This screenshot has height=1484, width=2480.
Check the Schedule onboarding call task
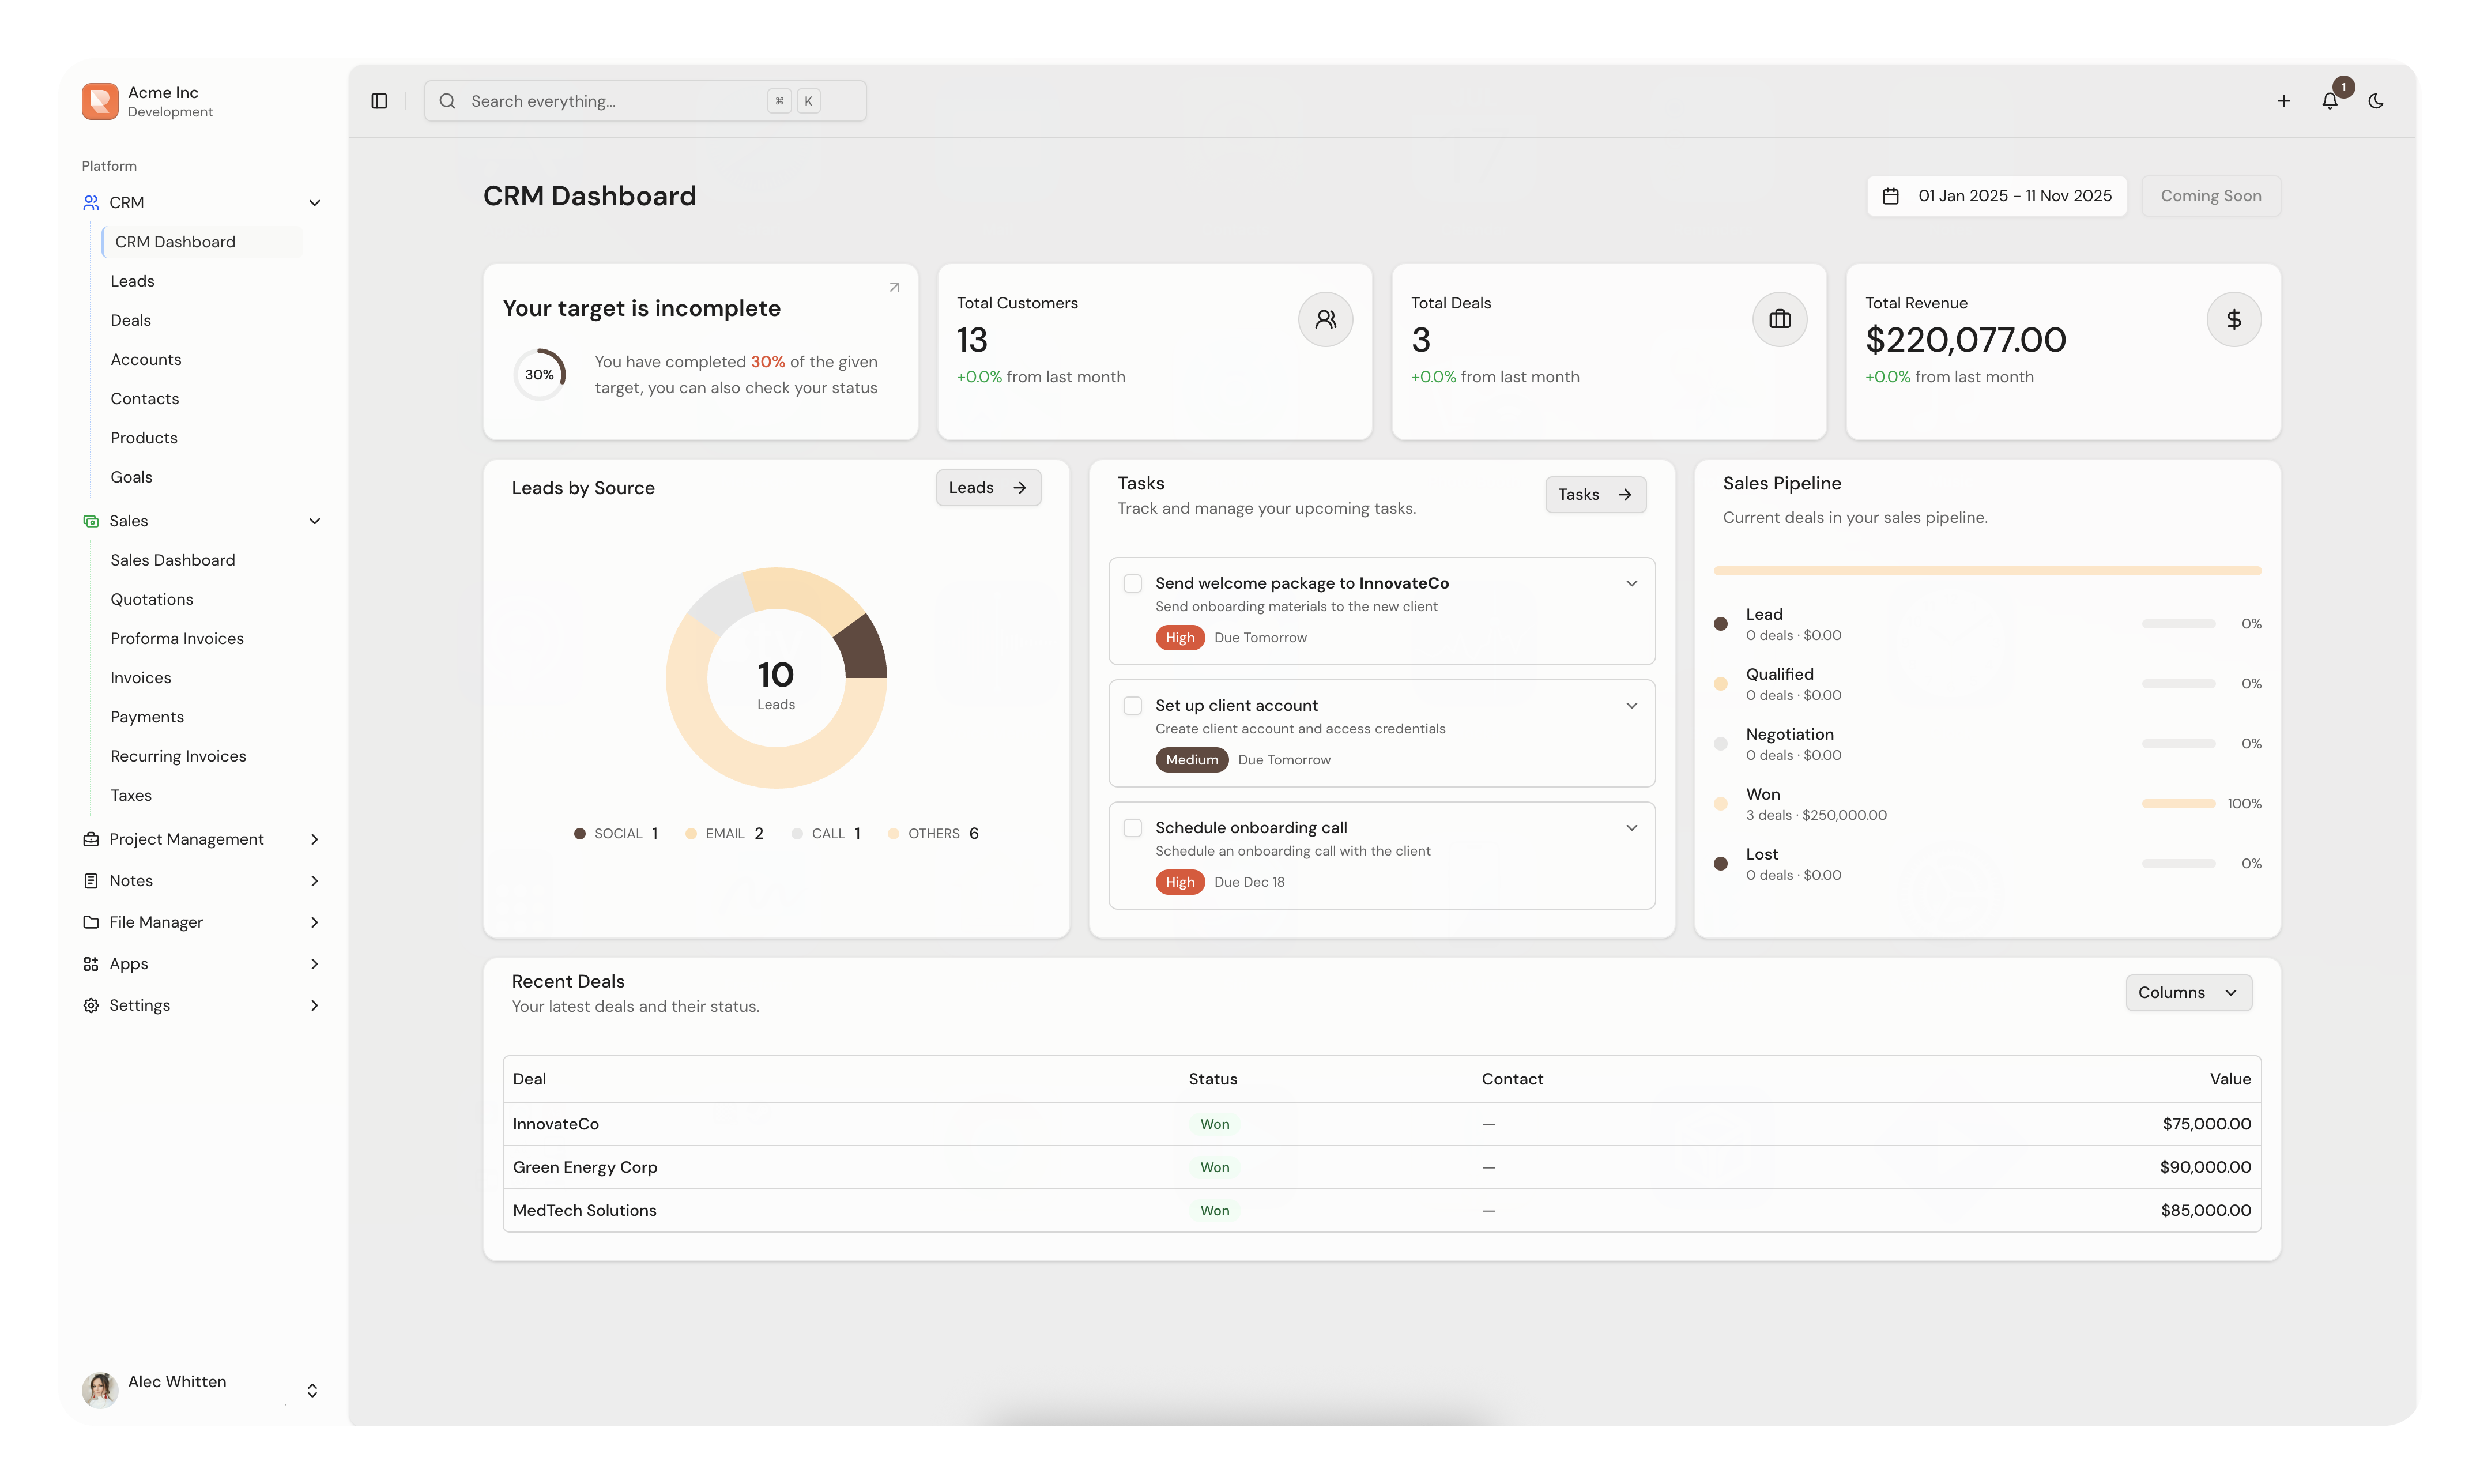(1133, 827)
